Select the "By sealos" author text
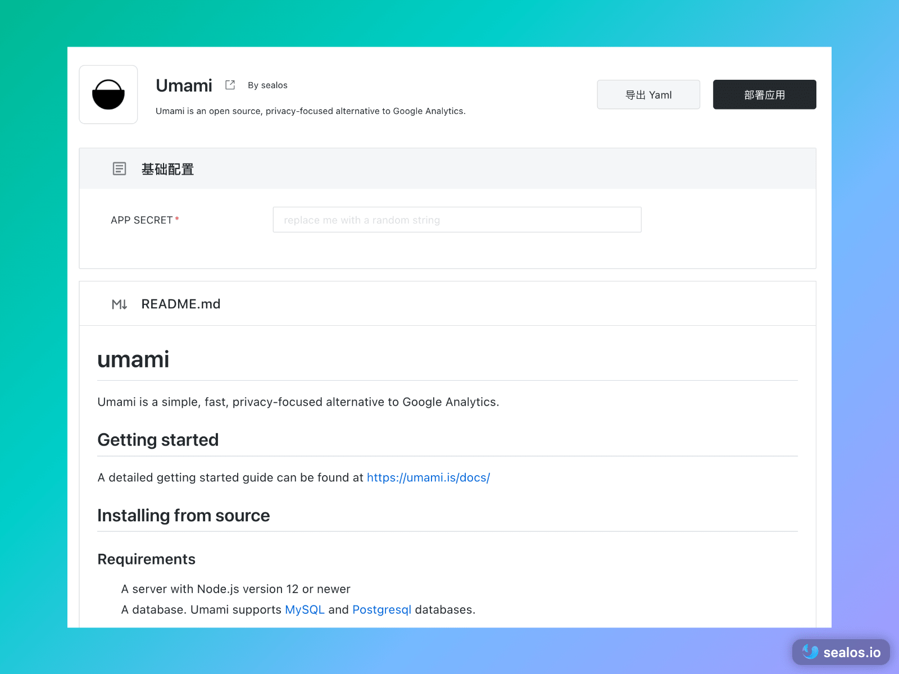The height and width of the screenshot is (674, 899). (267, 85)
